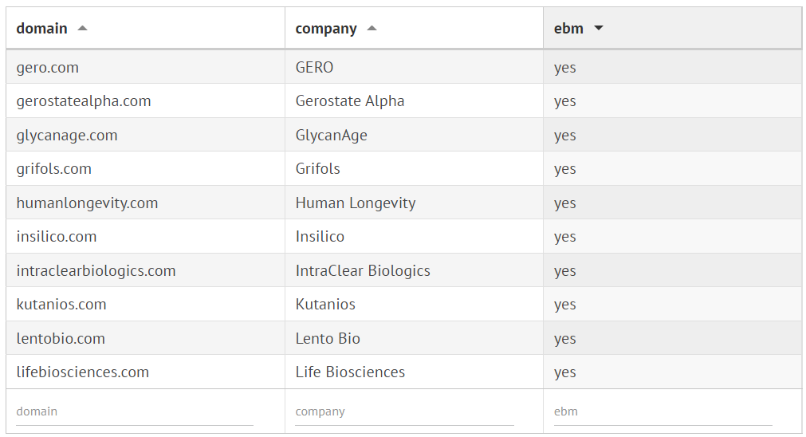
Task: Select the Grifols company cell
Action: (x=317, y=169)
